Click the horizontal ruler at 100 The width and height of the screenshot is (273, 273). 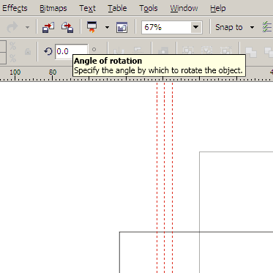click(15, 72)
